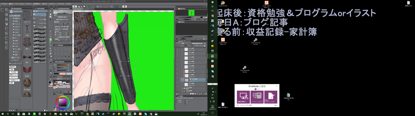Click the help question mark in command bar
This screenshot has height=116, width=415.
125,6
